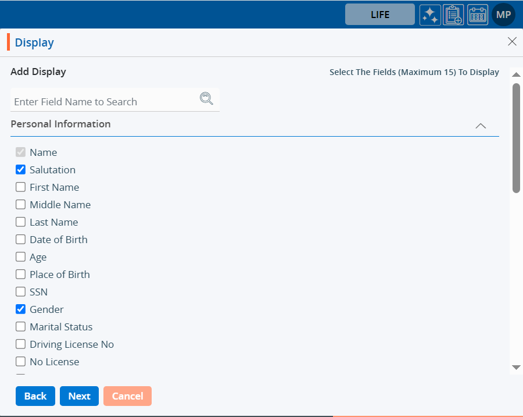Click the magnifier search icon
The height and width of the screenshot is (417, 523).
pyautogui.click(x=206, y=98)
